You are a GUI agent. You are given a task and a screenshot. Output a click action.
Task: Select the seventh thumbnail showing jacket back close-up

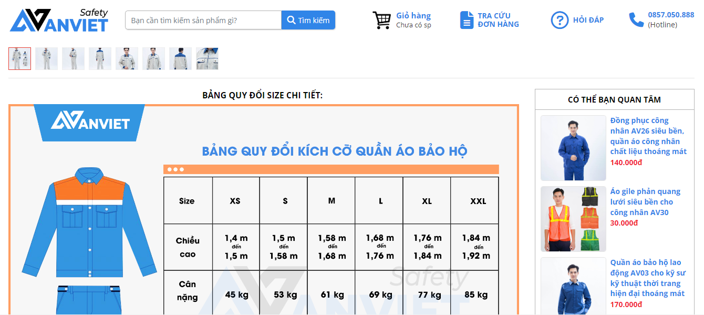click(180, 58)
